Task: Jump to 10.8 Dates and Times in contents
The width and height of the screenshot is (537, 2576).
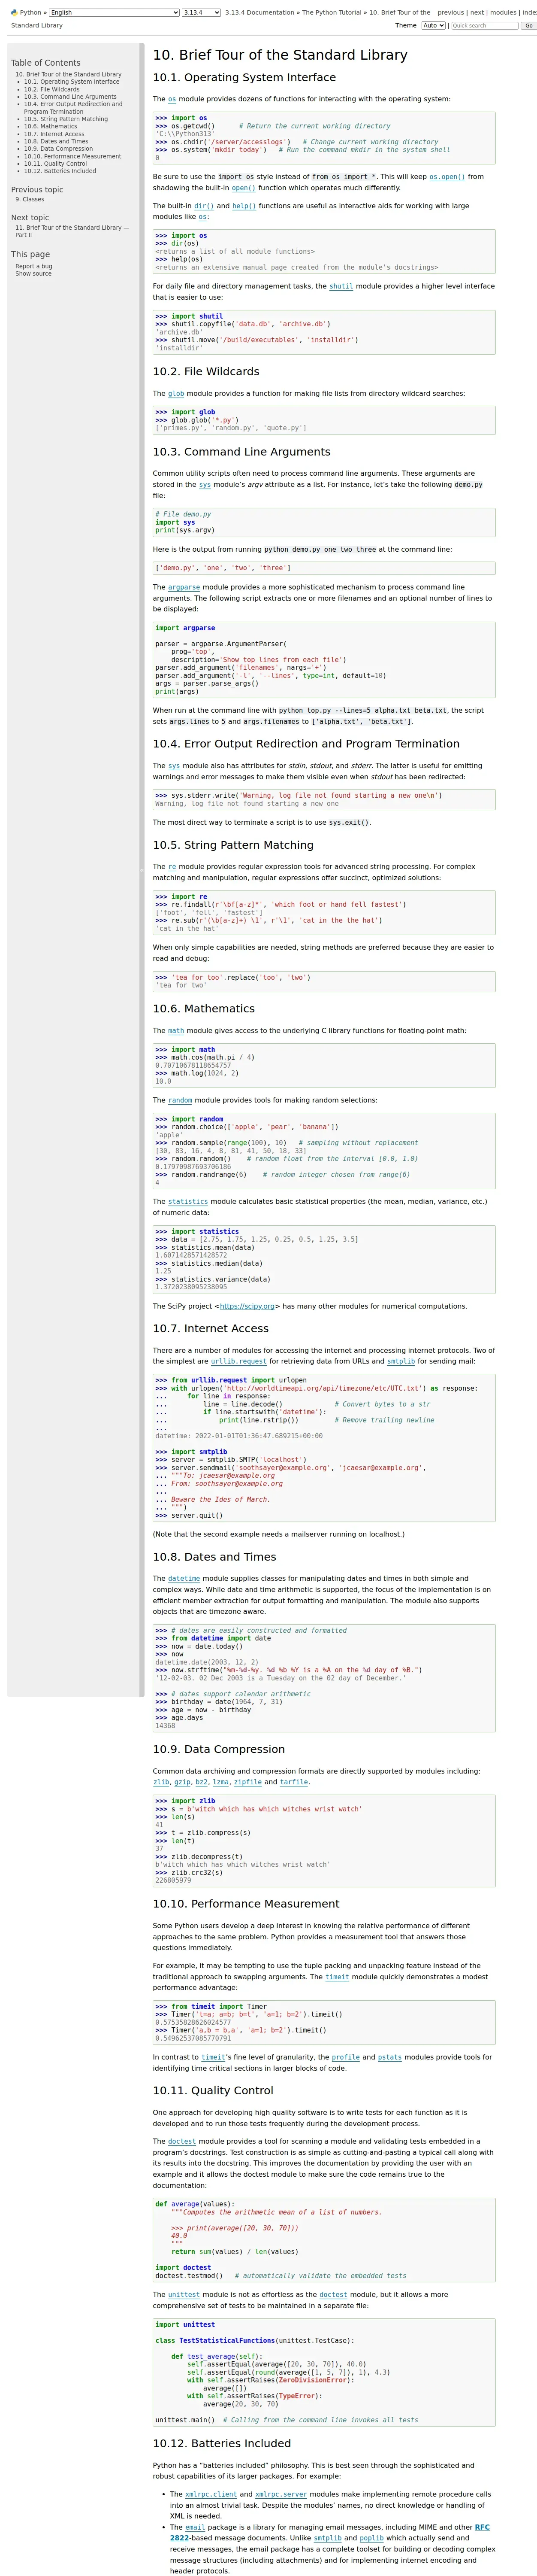Action: 56,141
